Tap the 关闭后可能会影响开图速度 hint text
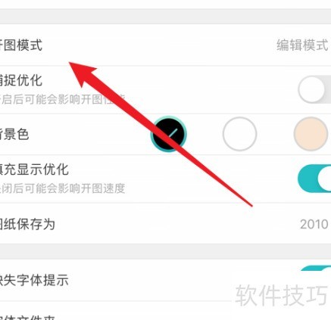Image resolution: width=331 pixels, height=320 pixels. tap(62, 188)
